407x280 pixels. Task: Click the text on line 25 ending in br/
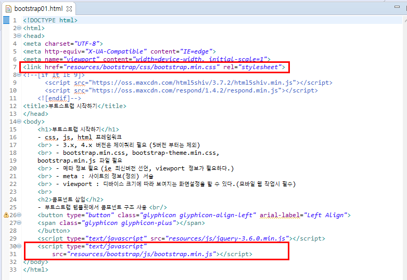tap(102, 207)
